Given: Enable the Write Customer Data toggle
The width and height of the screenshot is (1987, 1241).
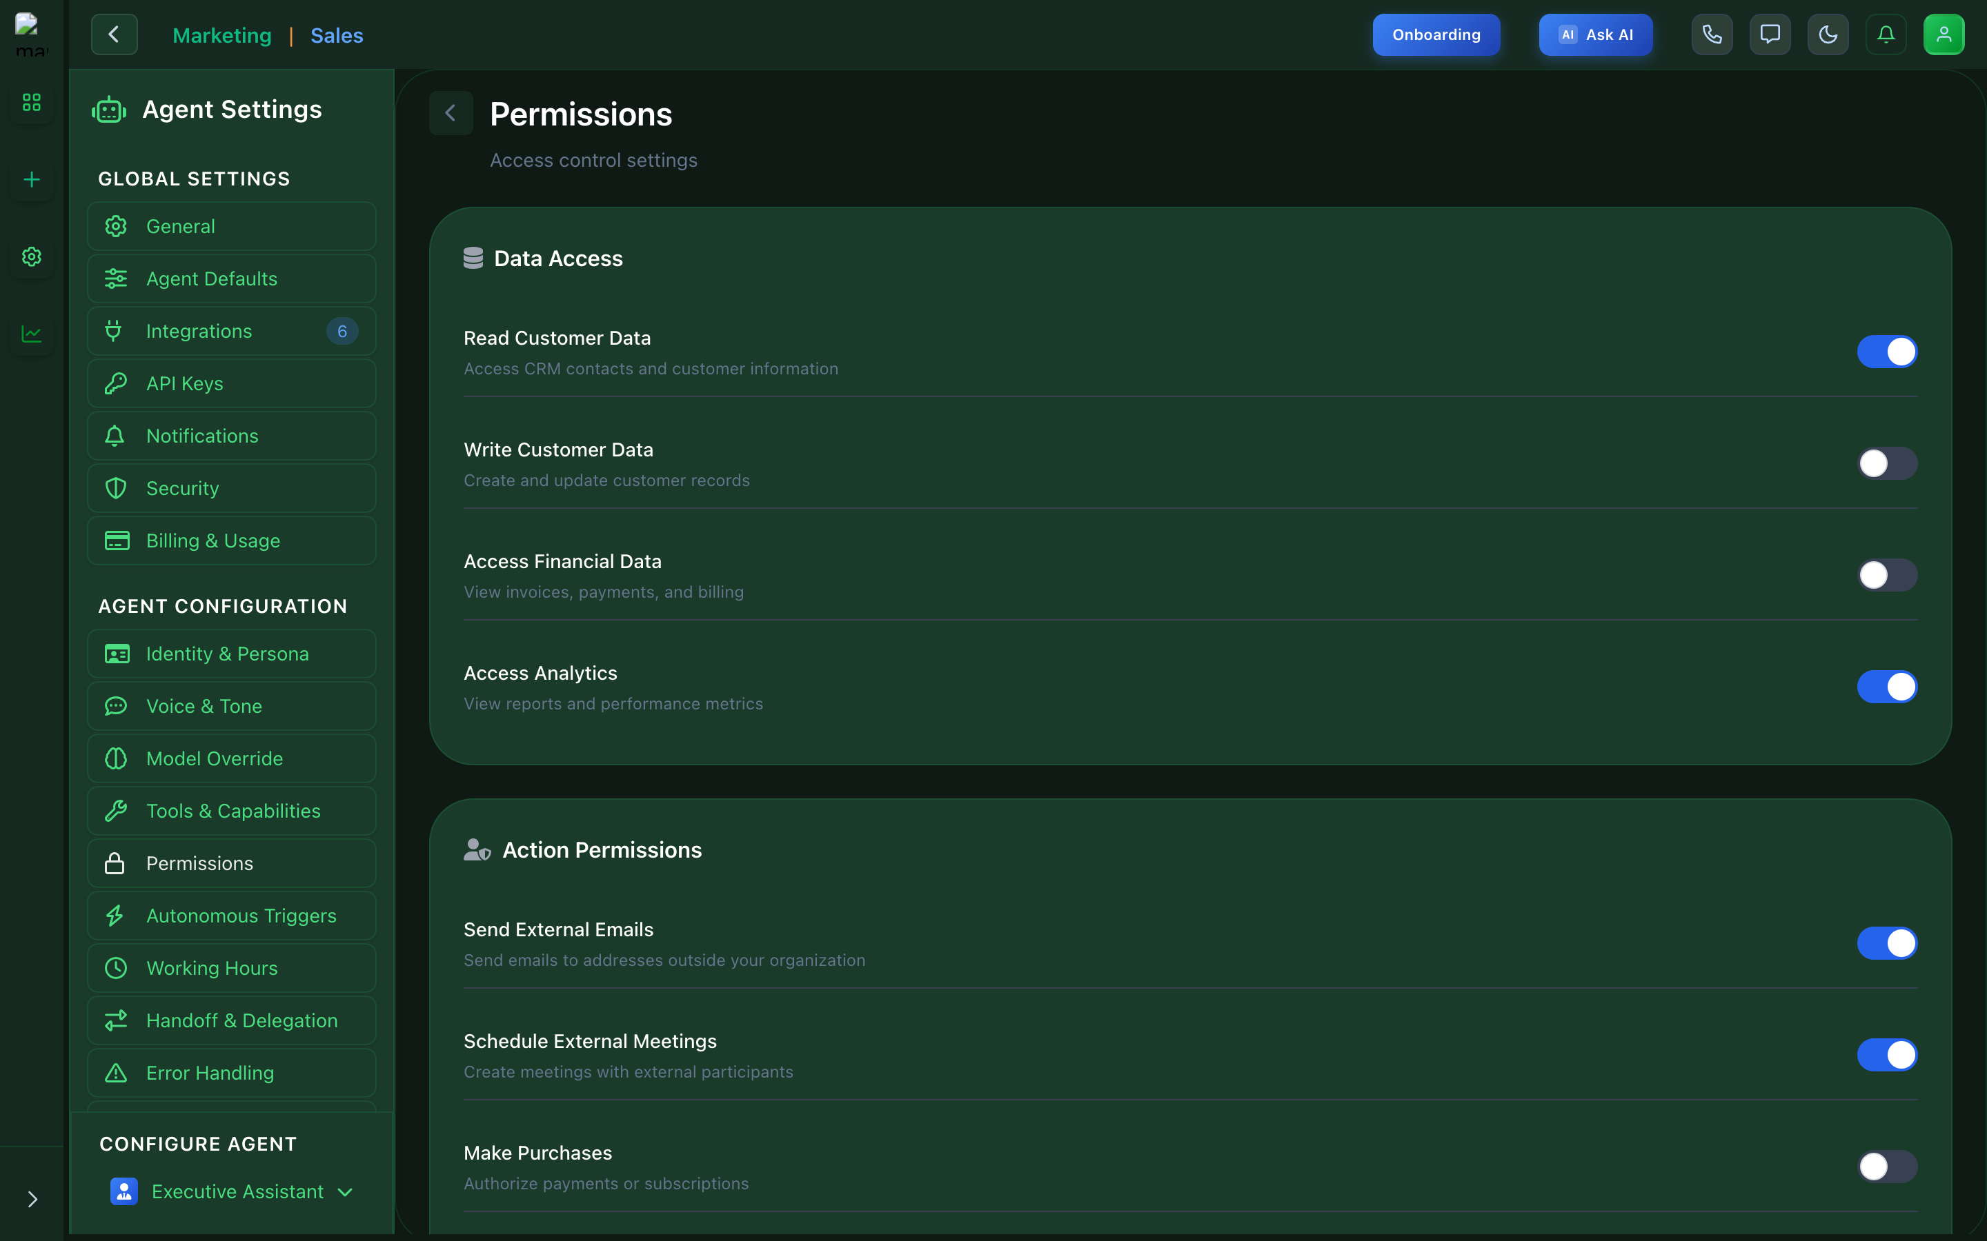Looking at the screenshot, I should tap(1887, 463).
